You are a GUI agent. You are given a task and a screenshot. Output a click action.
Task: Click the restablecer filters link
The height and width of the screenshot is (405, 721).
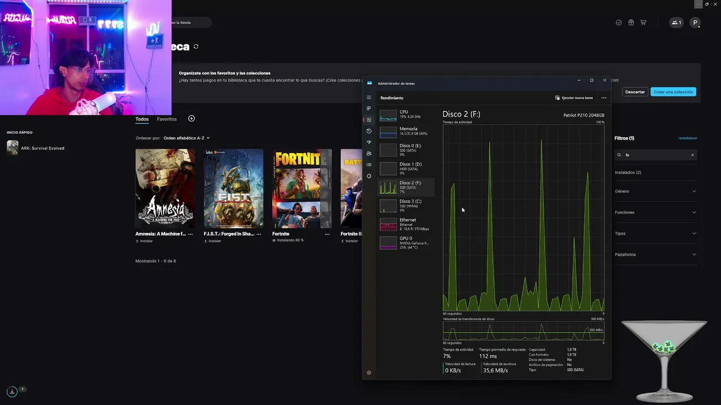click(688, 138)
